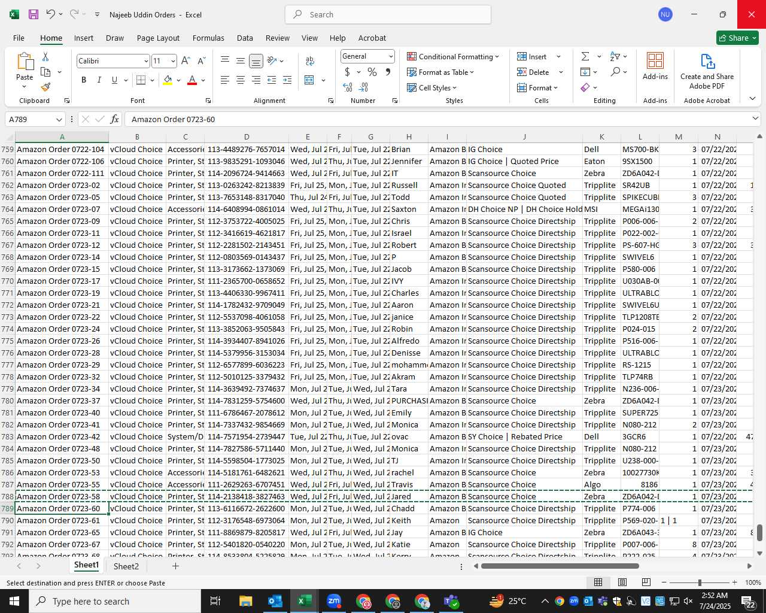Viewport: 766px width, 613px height.
Task: Click the Format cells button
Action: pos(537,87)
